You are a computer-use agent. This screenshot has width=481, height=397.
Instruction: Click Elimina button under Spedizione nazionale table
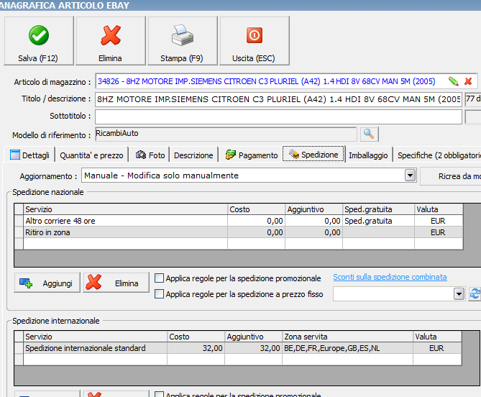[116, 283]
